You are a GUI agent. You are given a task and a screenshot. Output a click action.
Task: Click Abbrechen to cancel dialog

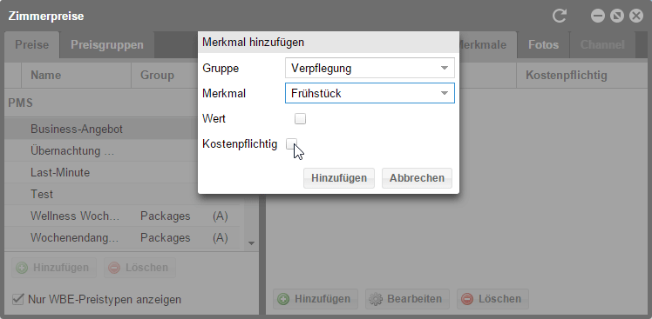[x=417, y=178]
